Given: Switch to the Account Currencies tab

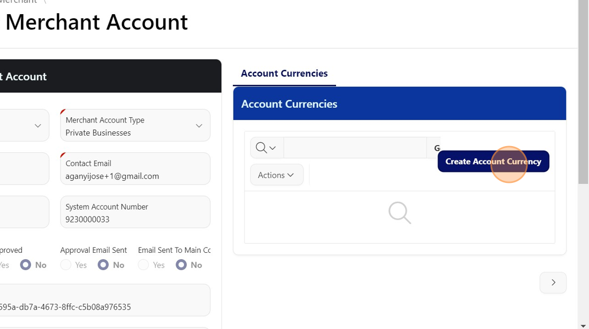Looking at the screenshot, I should coord(284,74).
